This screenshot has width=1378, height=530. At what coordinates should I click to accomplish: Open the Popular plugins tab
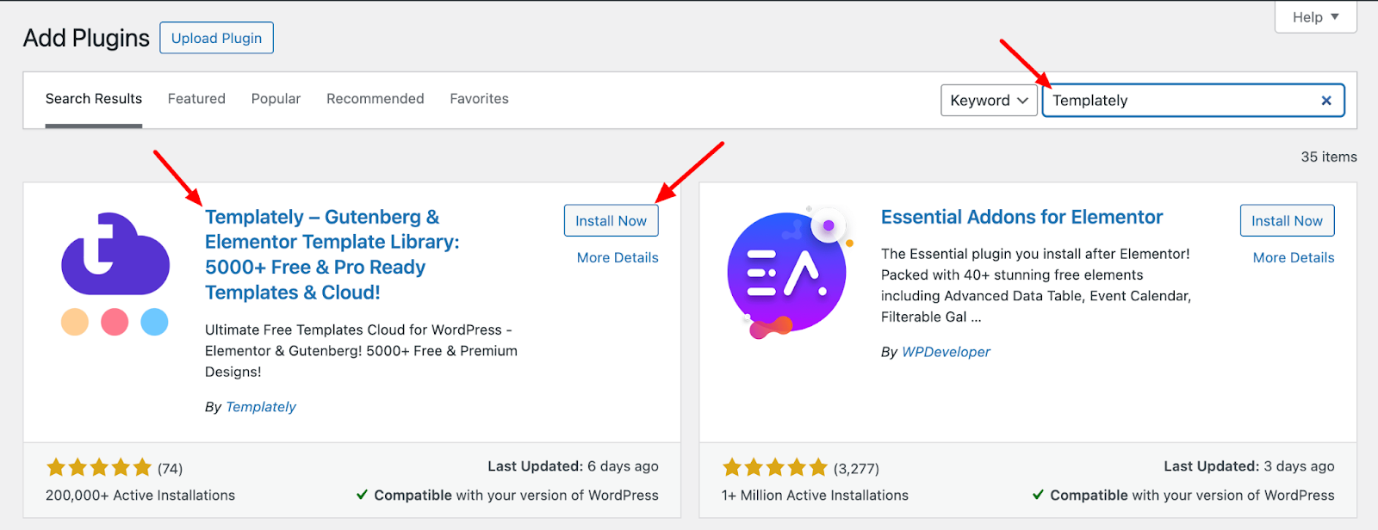(276, 99)
